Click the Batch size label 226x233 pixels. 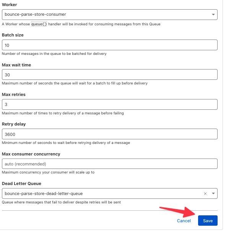(13, 35)
